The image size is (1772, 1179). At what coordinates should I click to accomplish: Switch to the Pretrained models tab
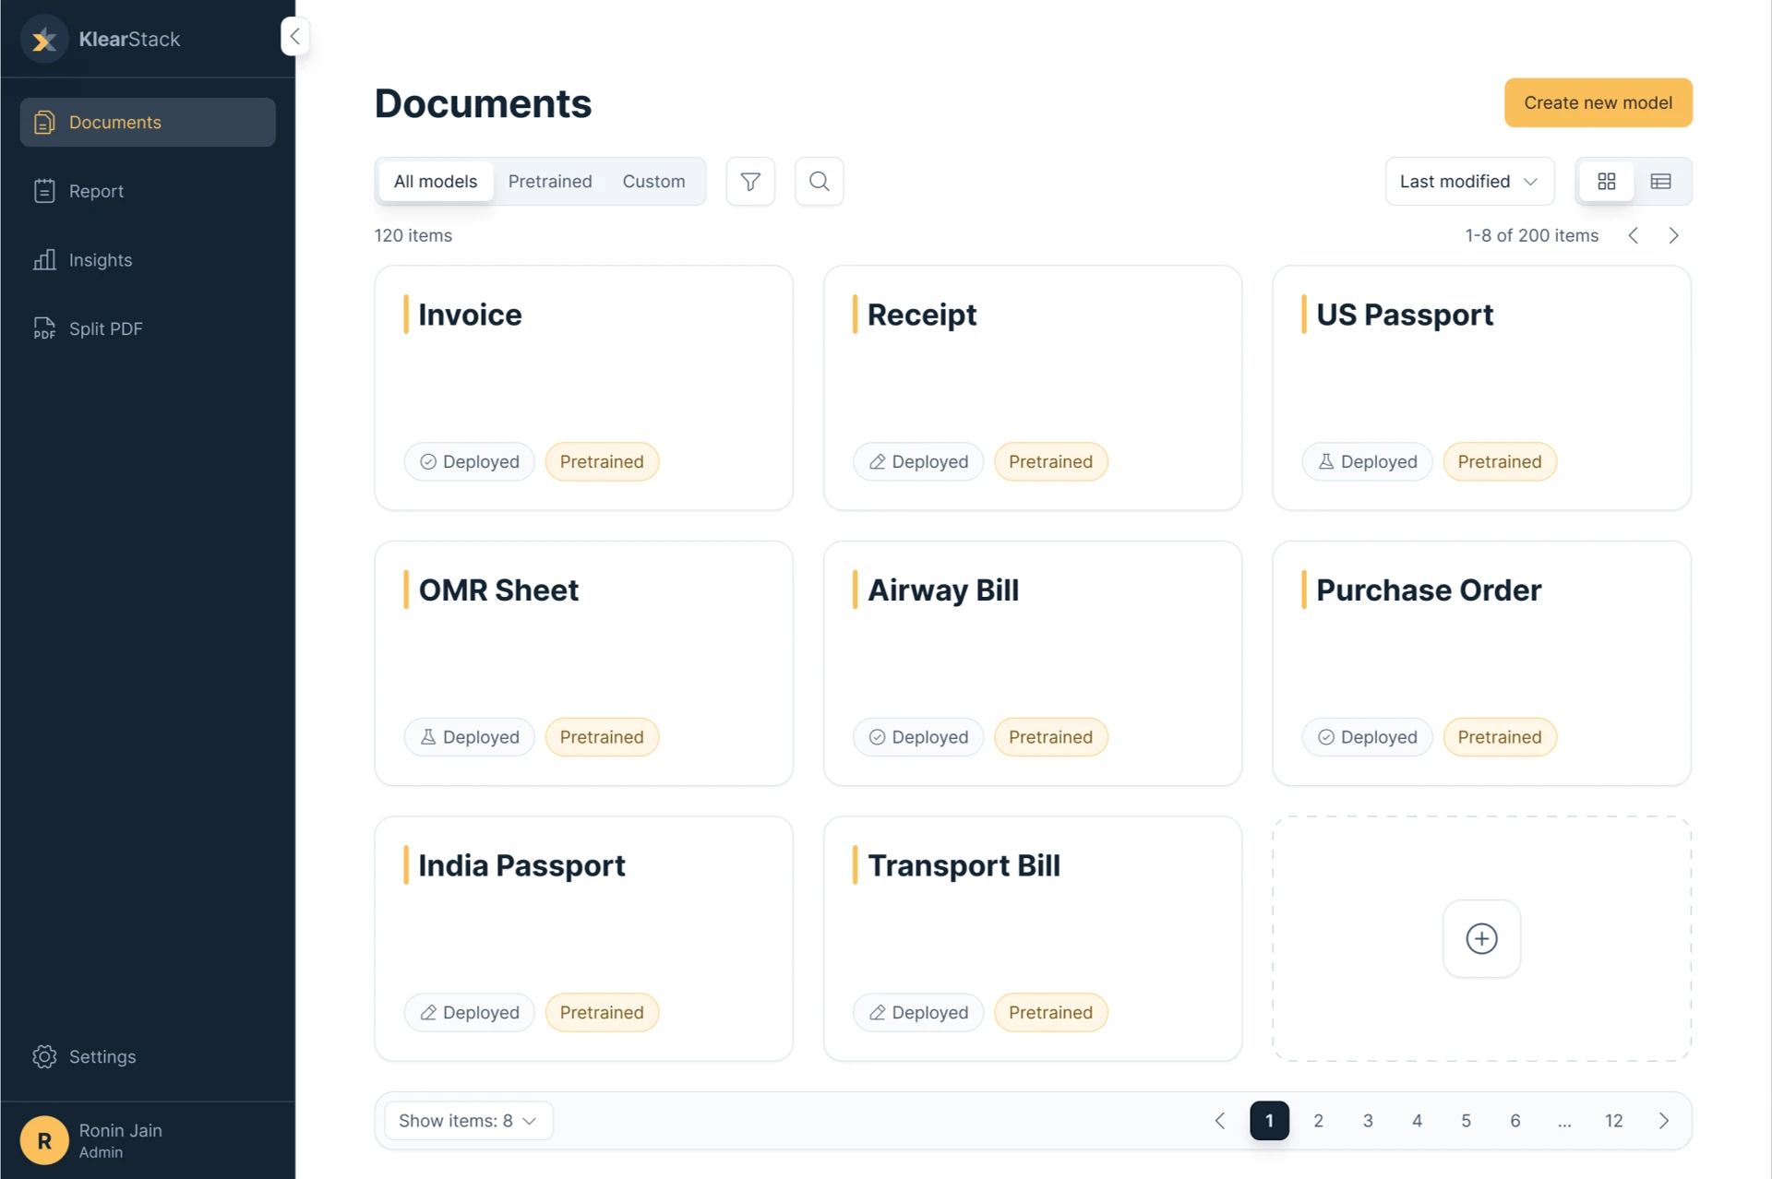550,181
